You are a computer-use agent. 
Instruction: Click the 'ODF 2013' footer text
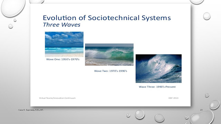(173, 98)
